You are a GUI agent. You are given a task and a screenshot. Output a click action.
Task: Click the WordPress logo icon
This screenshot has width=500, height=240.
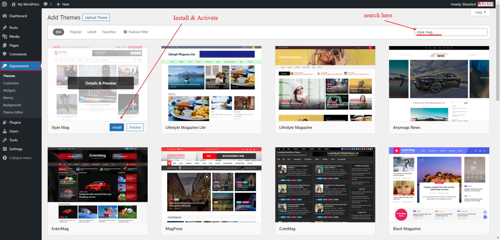(4, 4)
